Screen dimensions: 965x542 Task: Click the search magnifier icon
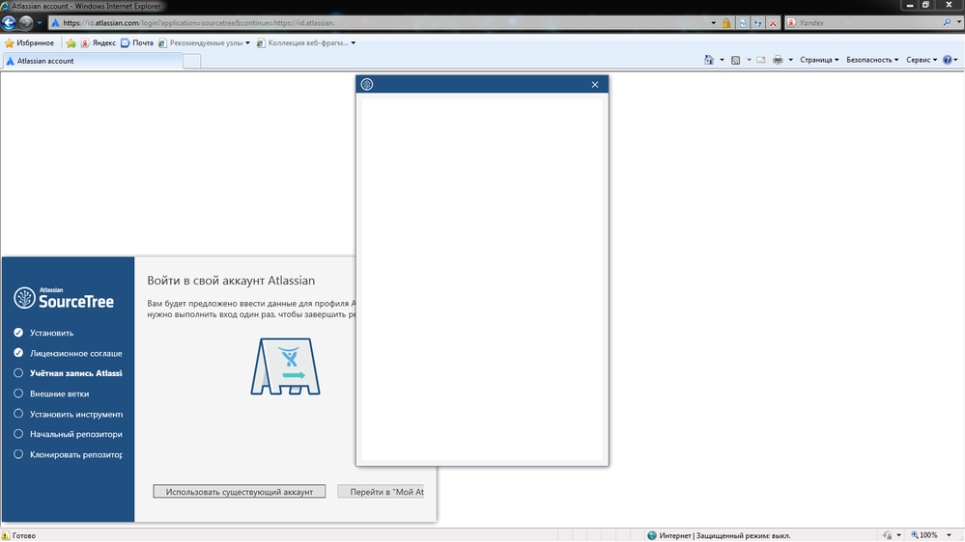(948, 23)
